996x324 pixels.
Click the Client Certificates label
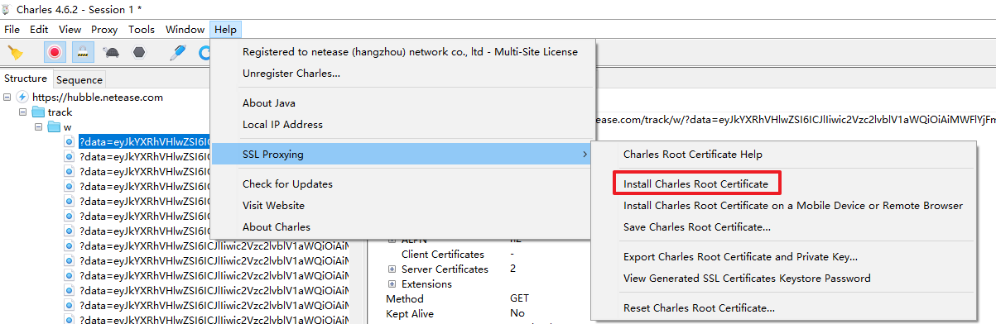coord(443,254)
